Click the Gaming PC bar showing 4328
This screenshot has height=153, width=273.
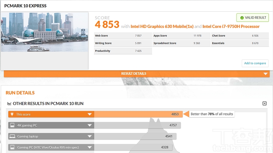click(x=133, y=147)
